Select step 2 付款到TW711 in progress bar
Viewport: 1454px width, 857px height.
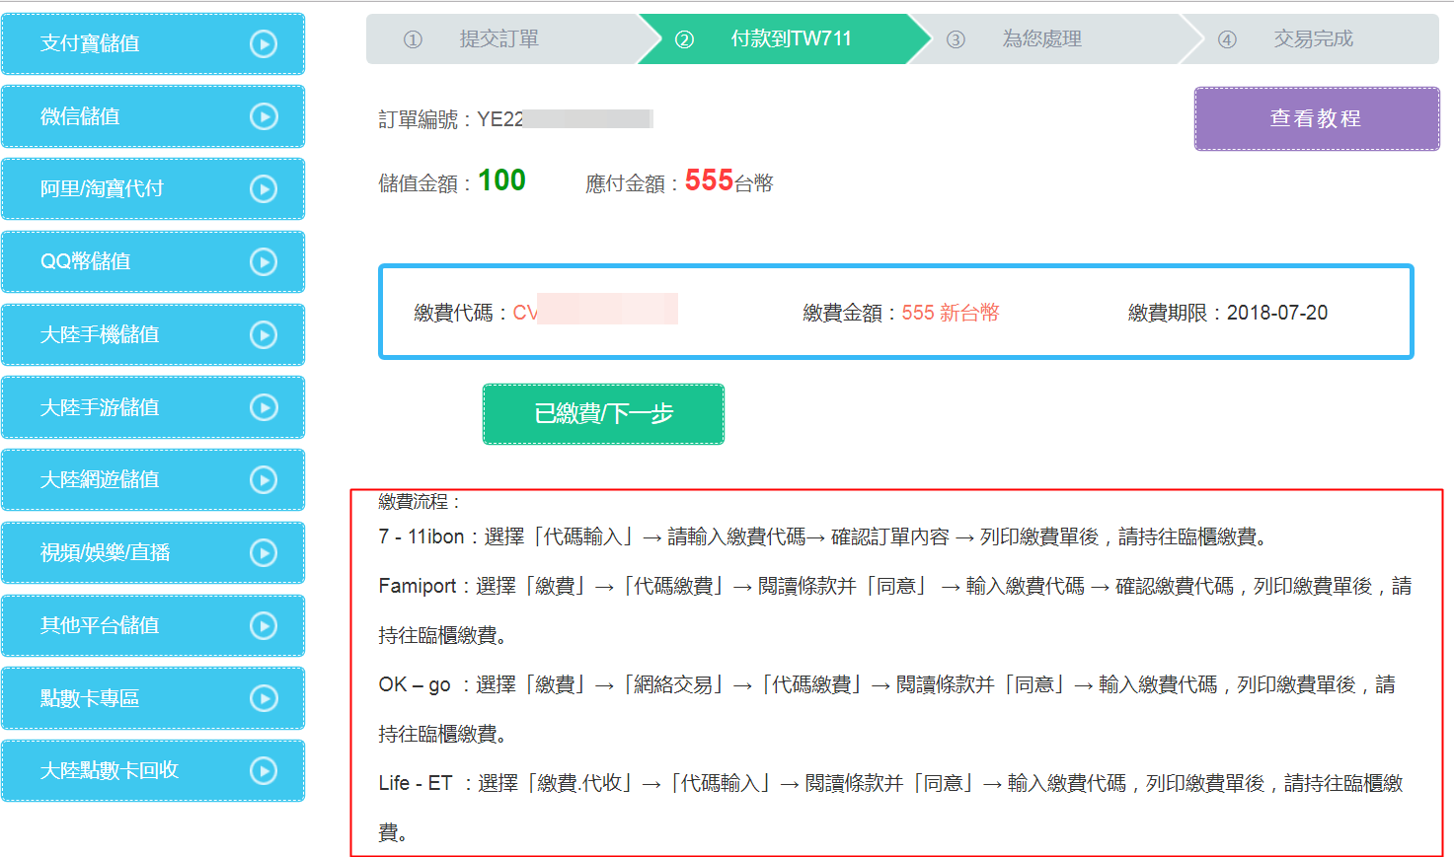tap(785, 39)
